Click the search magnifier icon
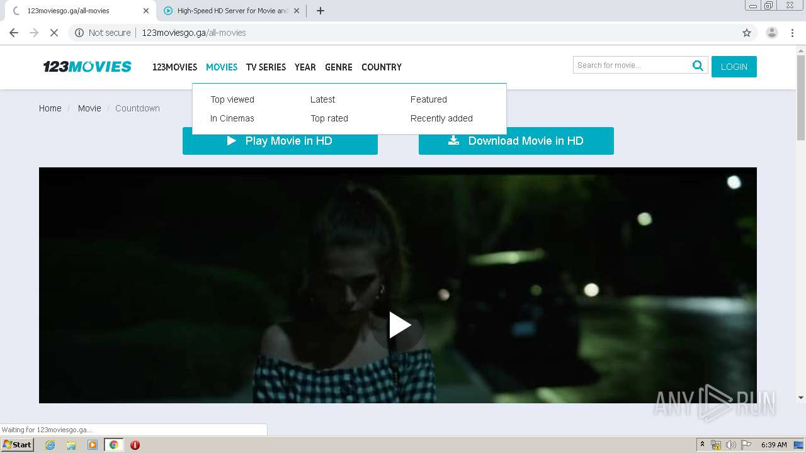 [x=698, y=65]
